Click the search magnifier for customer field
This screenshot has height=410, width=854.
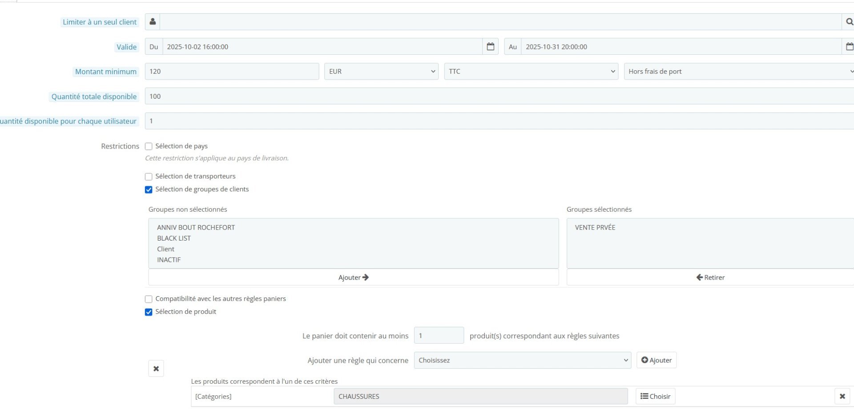[849, 22]
